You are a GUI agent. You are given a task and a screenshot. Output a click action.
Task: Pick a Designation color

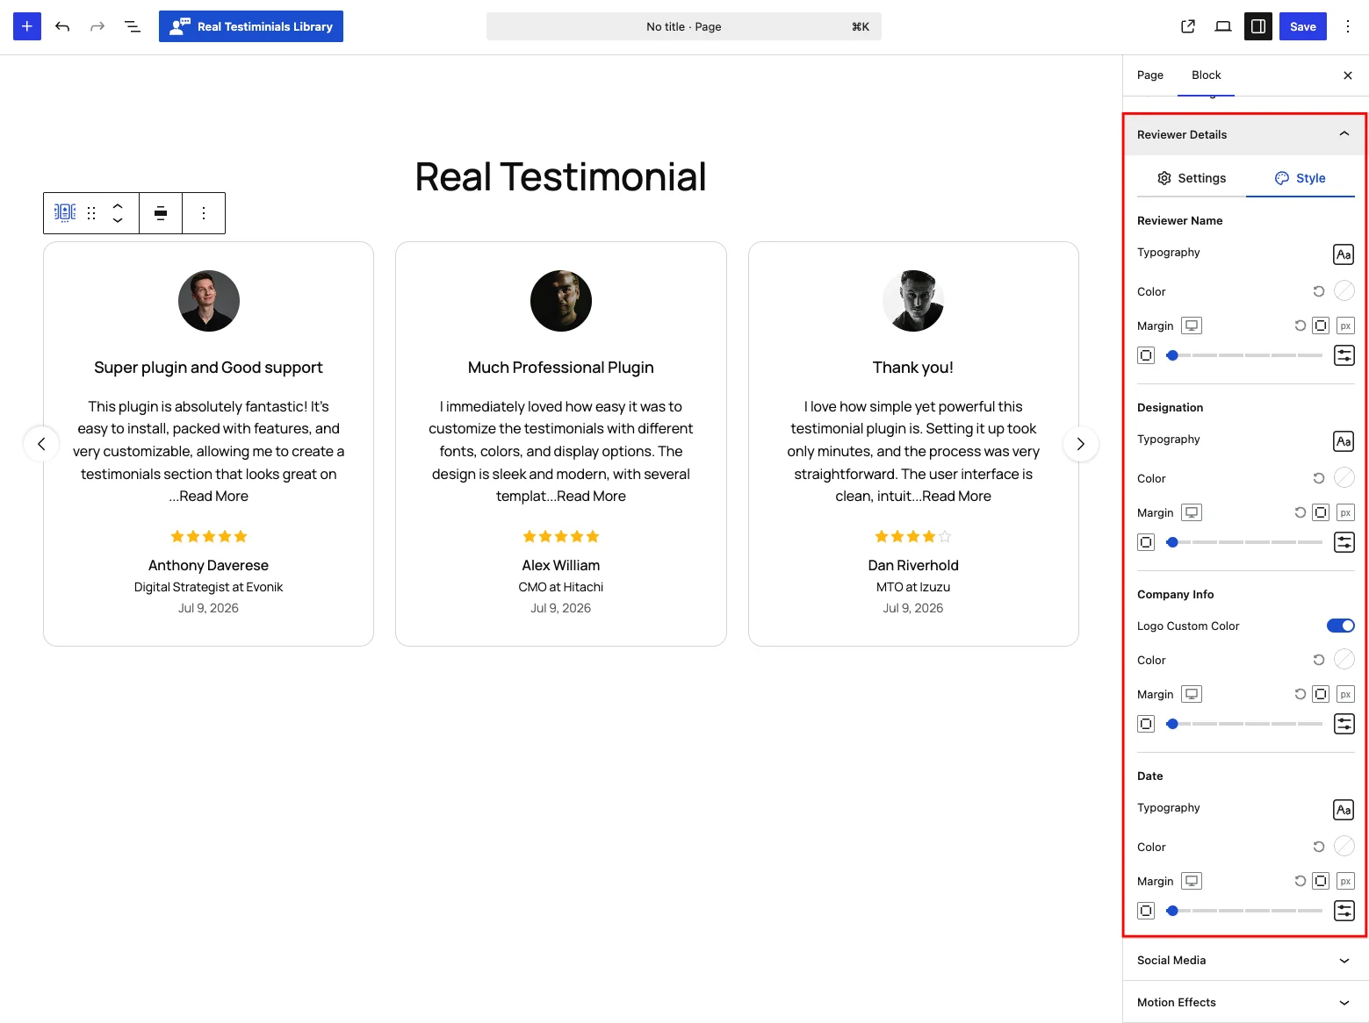click(x=1344, y=477)
